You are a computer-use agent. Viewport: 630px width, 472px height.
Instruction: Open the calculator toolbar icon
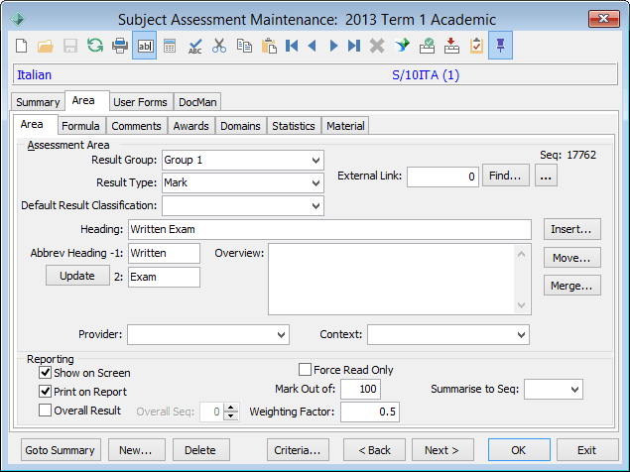[x=170, y=46]
